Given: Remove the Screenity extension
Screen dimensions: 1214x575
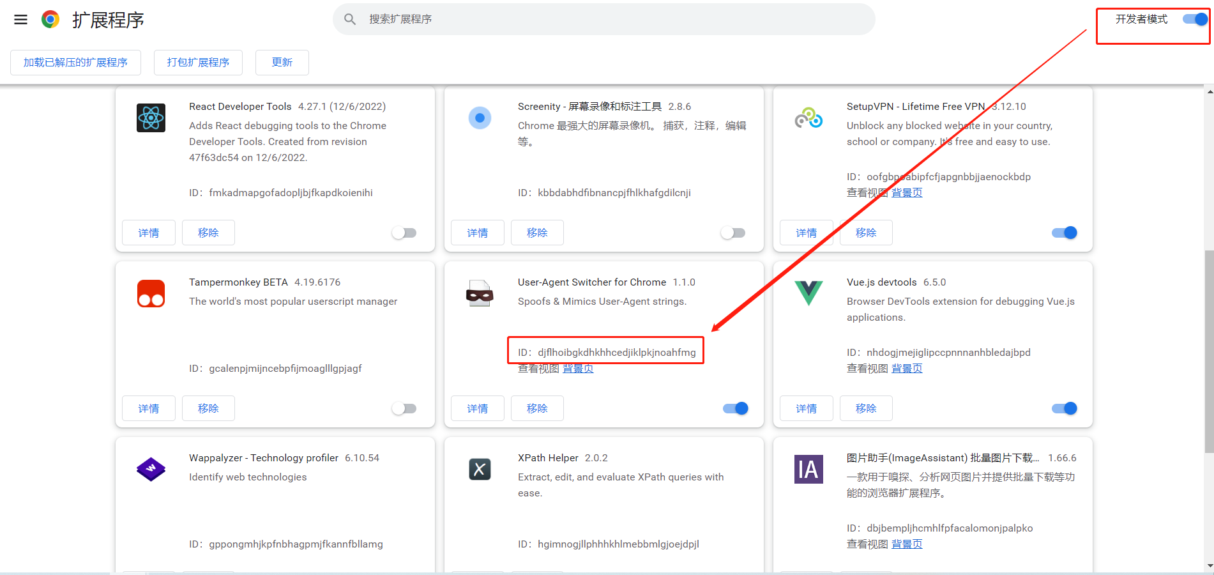Looking at the screenshot, I should (537, 233).
